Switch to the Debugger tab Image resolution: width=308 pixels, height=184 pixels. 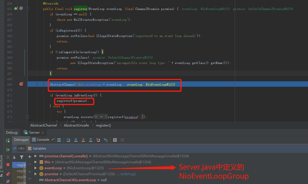pyautogui.click(x=21, y=140)
